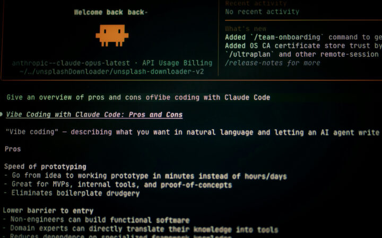Screen dimensions: 382x238
Task: Click the '/team-onboarding' command release note
Action: point(303,37)
